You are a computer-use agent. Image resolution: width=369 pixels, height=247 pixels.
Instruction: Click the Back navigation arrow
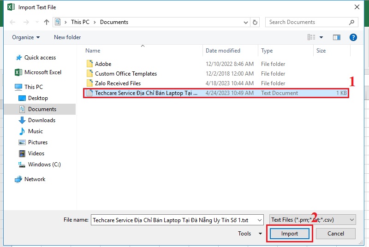tap(12, 22)
